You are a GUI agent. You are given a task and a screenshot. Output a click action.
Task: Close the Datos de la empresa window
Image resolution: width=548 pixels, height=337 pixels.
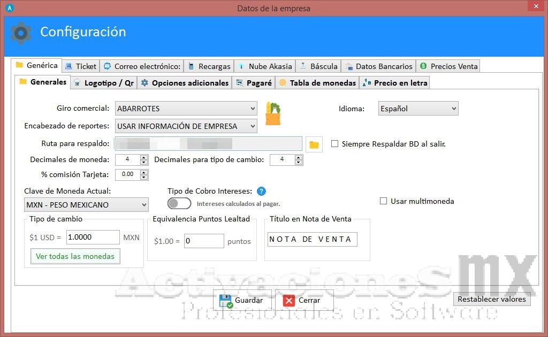coord(536,6)
